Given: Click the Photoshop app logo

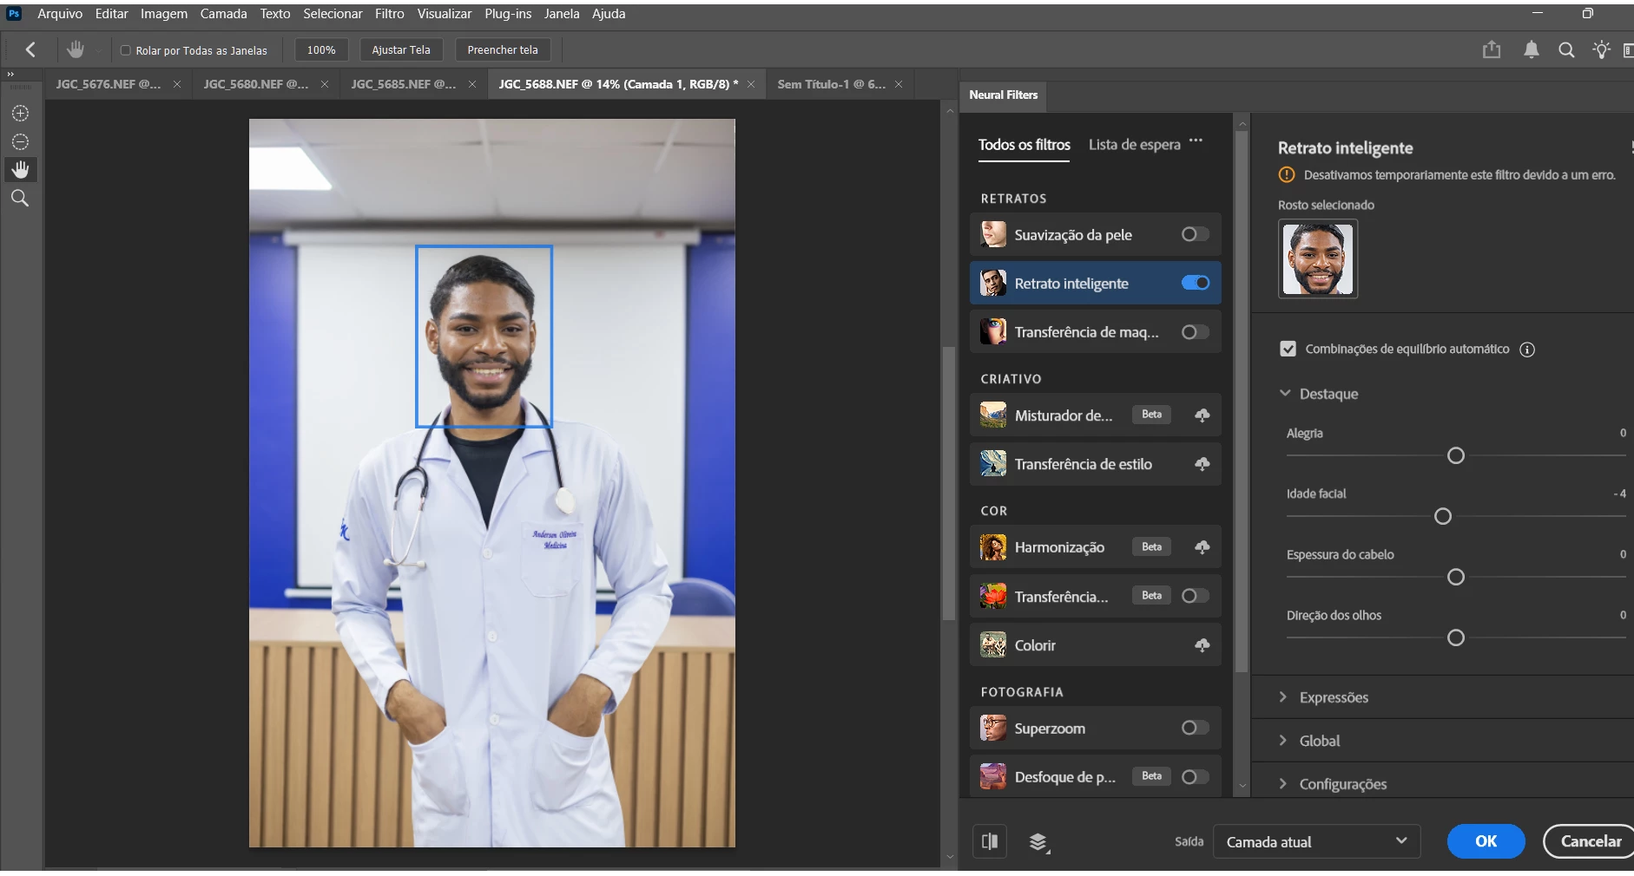Looking at the screenshot, I should click(14, 14).
